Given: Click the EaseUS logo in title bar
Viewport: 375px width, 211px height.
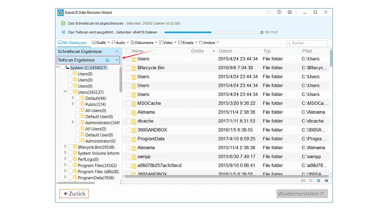Looking at the screenshot, I should click(x=61, y=13).
